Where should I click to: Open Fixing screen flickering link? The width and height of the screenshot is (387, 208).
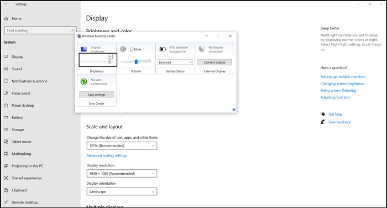click(x=338, y=90)
